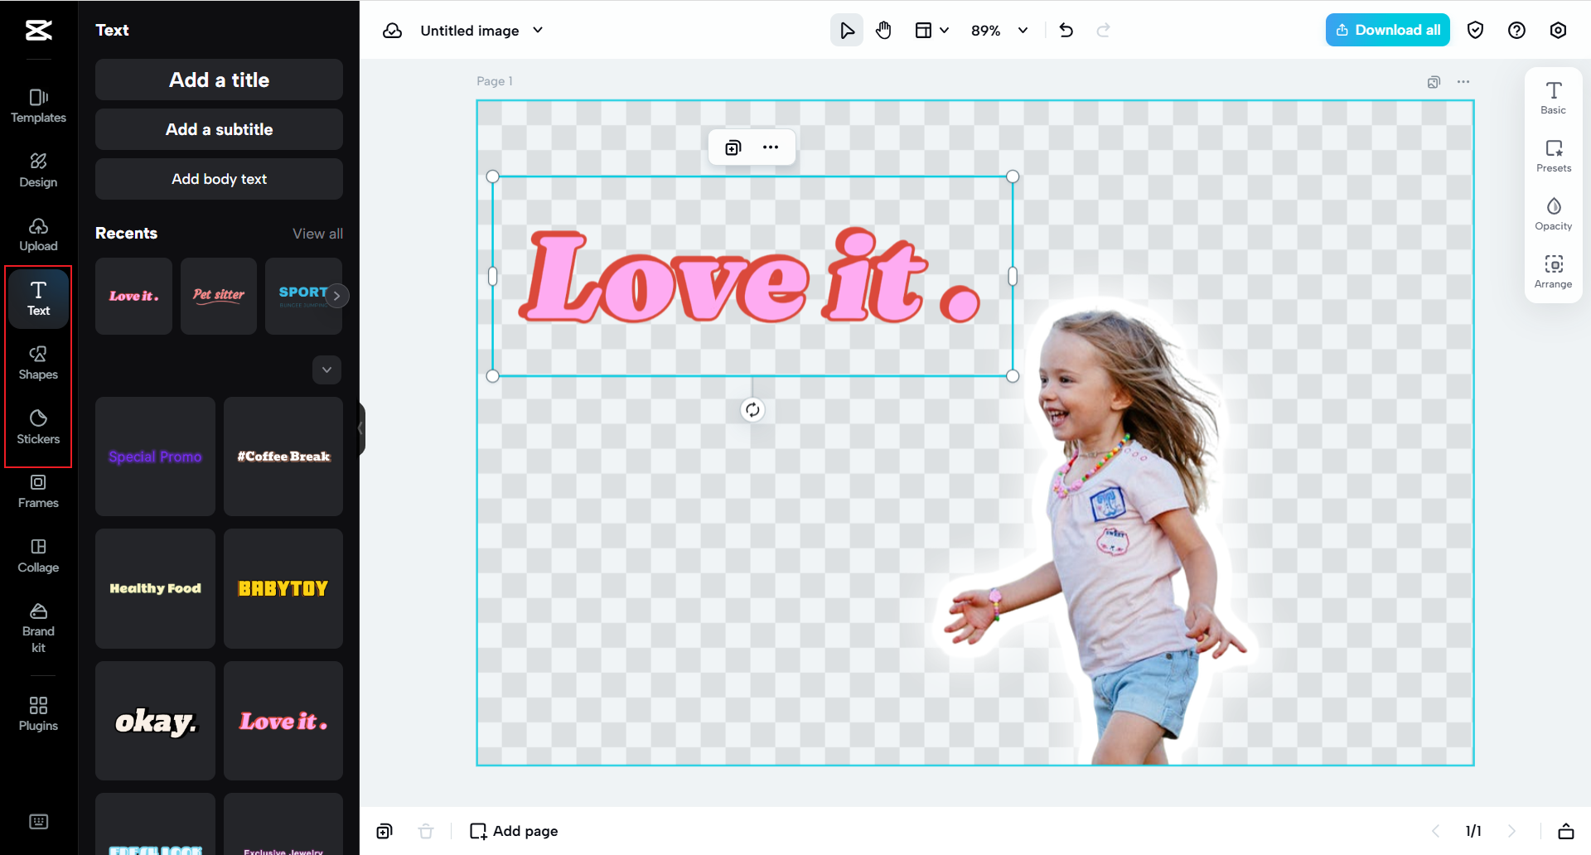
Task: Select the BABYTOY text style thumbnail
Action: pos(283,588)
